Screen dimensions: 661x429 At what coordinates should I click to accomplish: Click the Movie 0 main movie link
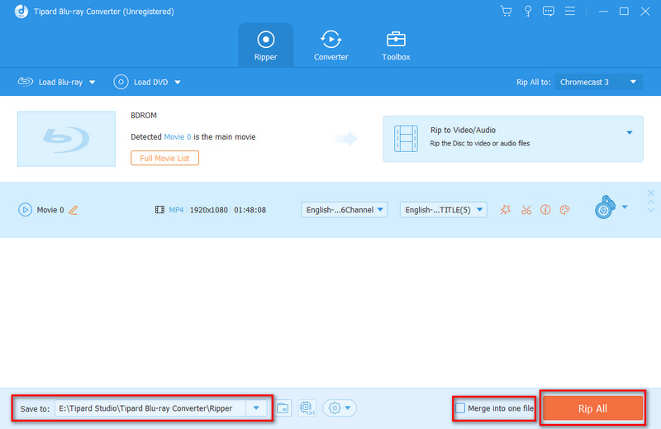pyautogui.click(x=177, y=136)
